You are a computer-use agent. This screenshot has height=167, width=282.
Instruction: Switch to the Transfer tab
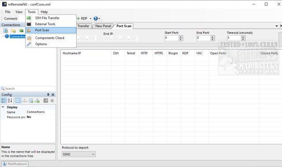[84, 26]
